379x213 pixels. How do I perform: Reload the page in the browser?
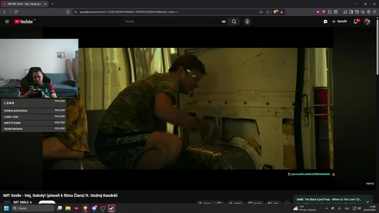(16, 12)
